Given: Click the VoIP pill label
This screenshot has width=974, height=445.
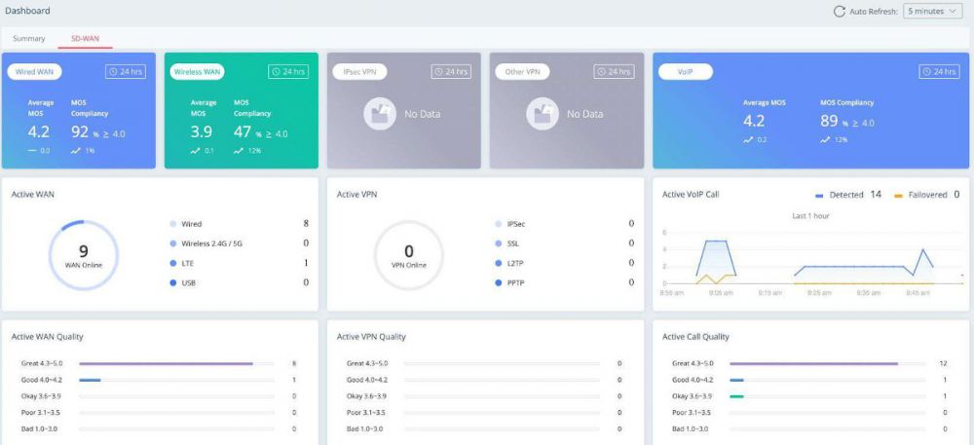Looking at the screenshot, I should 685,71.
